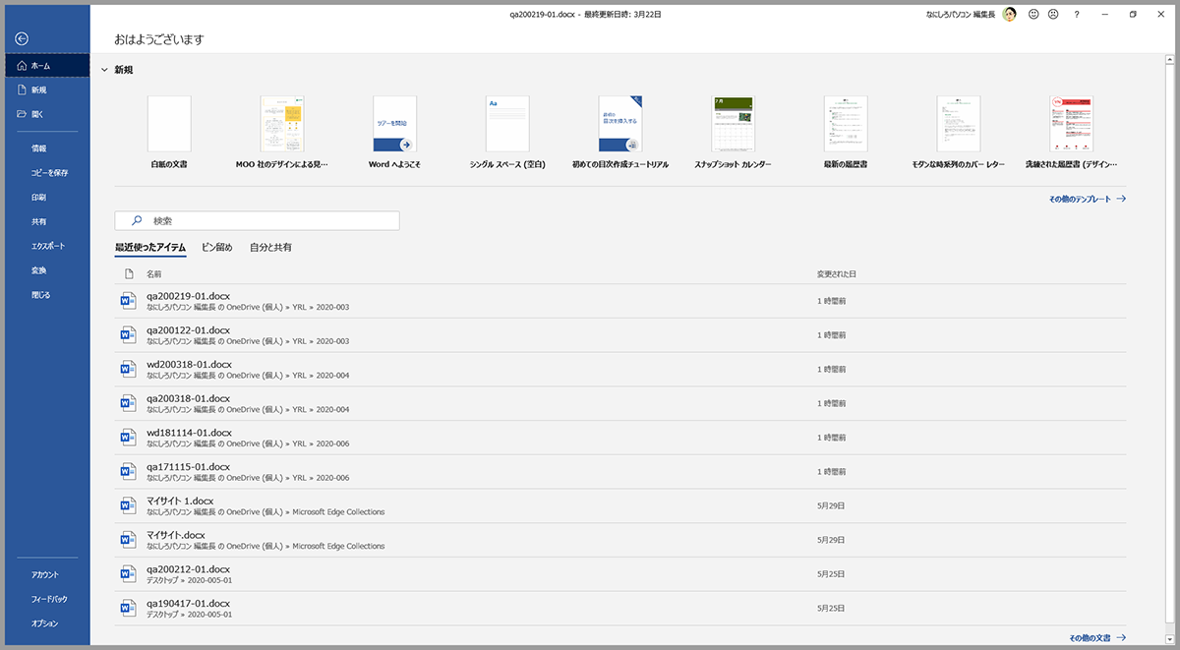Open アカウント settings

click(47, 574)
